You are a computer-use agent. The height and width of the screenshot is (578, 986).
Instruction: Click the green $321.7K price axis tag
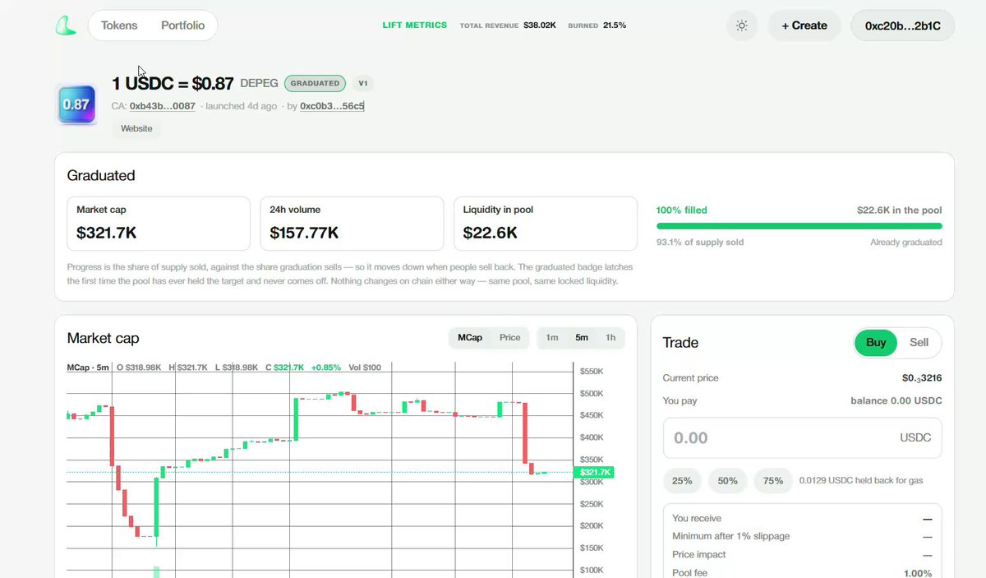(x=596, y=472)
